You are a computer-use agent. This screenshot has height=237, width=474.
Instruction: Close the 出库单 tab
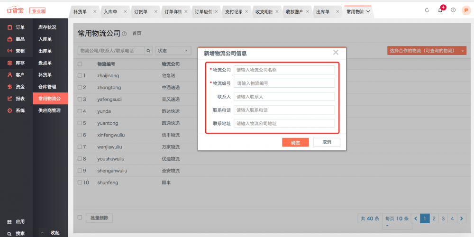(x=337, y=11)
